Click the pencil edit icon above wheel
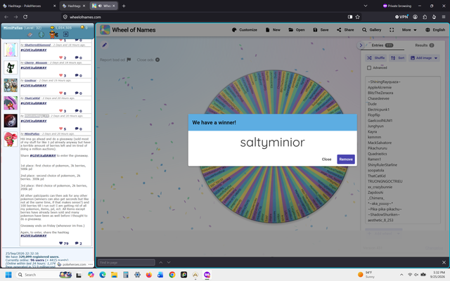450x281 pixels. (x=105, y=45)
